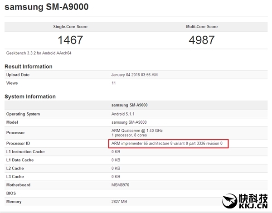The width and height of the screenshot is (272, 213).
Task: Click the Views row label
Action: pyautogui.click(x=12, y=83)
